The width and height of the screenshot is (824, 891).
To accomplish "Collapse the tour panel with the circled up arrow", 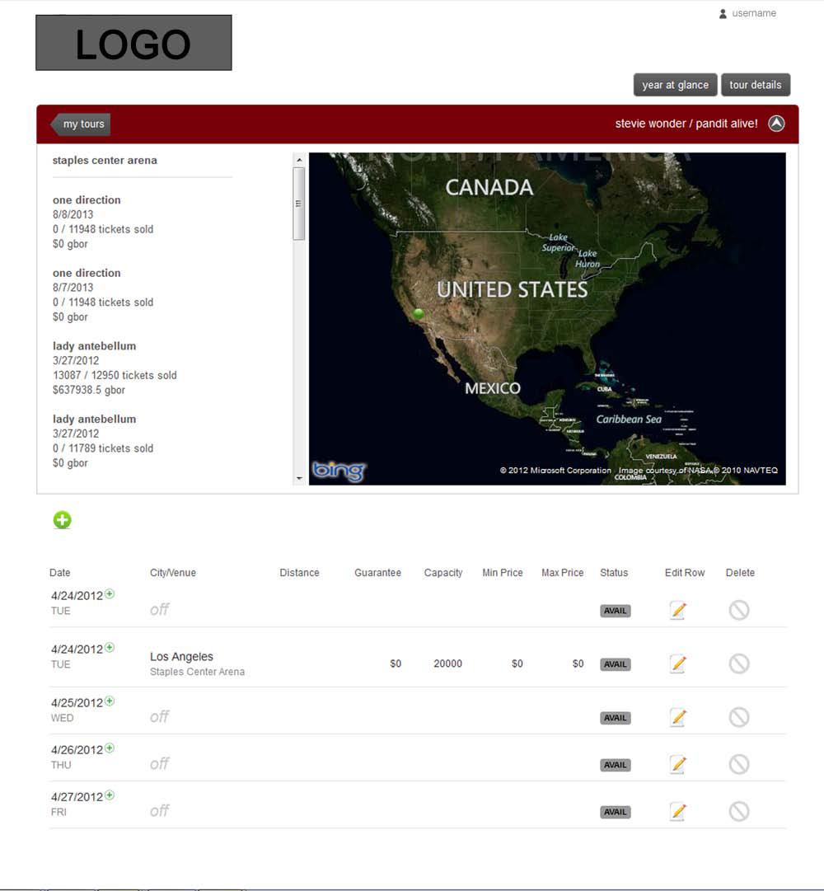I will [776, 124].
